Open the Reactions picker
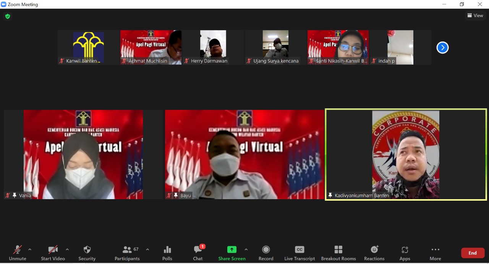Image resolution: width=489 pixels, height=264 pixels. (374, 253)
